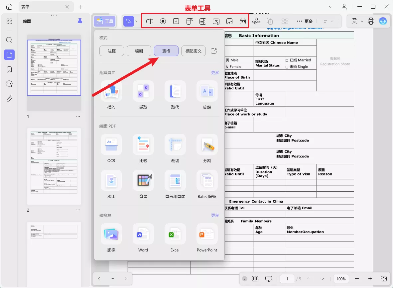Open the save icon
Image resolution: width=393 pixels, height=288 pixels.
(354, 21)
